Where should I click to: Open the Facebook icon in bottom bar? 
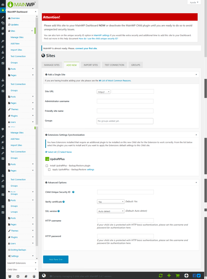pyautogui.click(x=194, y=276)
